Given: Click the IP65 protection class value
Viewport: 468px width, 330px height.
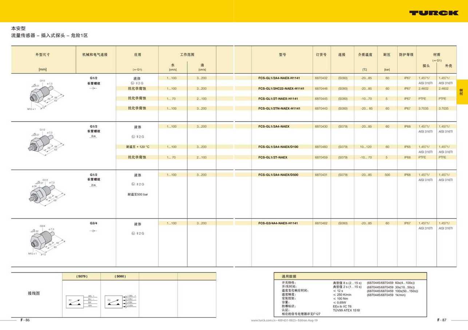Looking at the screenshot, I should 407,147.
